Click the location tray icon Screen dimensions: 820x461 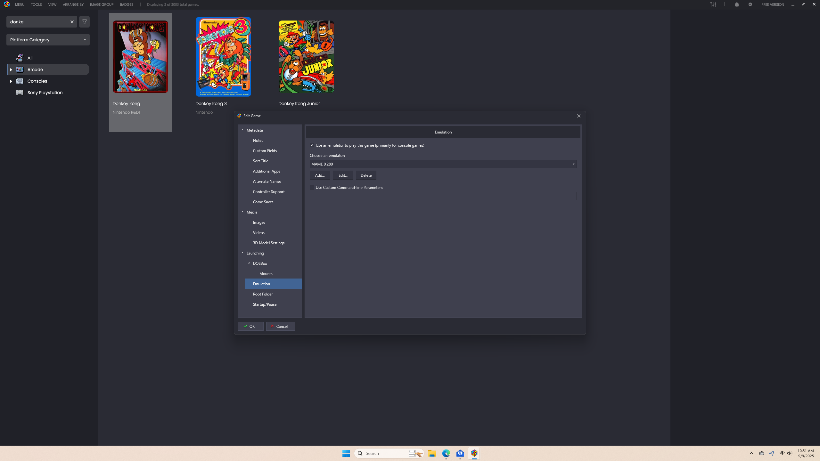coord(772,453)
